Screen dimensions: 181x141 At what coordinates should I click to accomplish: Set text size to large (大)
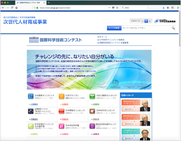coord(149,21)
